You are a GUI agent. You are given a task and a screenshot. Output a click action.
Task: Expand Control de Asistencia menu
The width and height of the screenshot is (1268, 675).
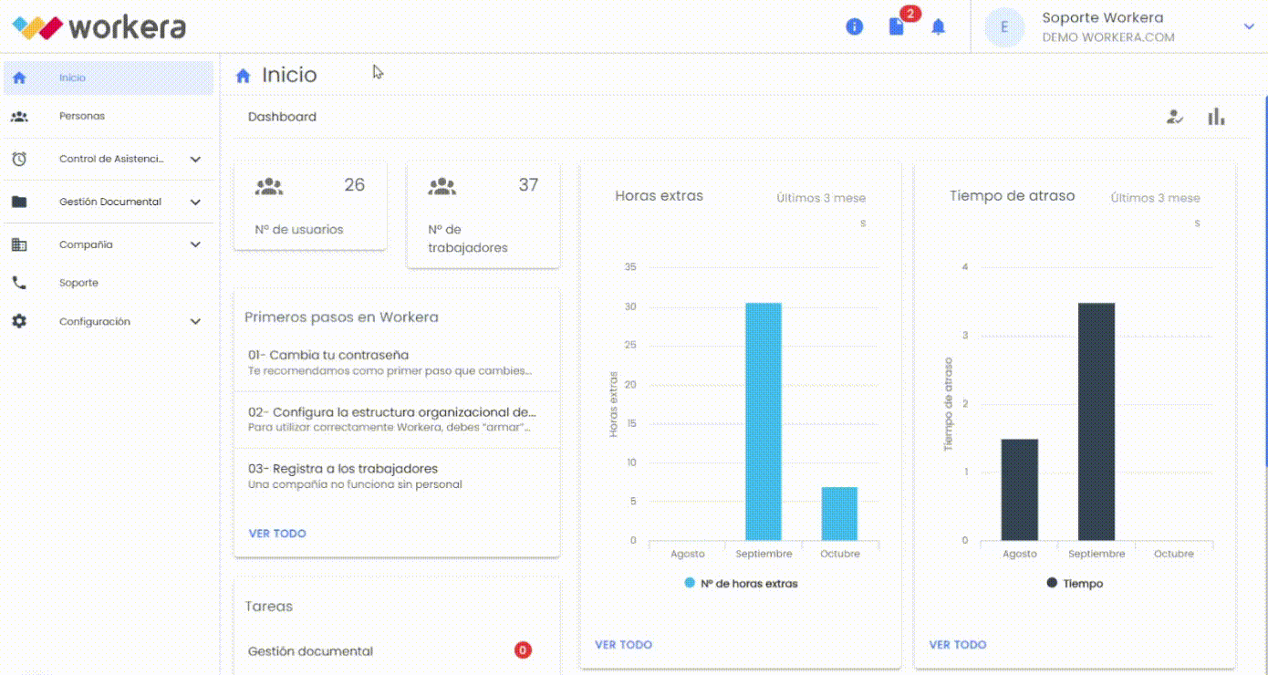pos(108,159)
